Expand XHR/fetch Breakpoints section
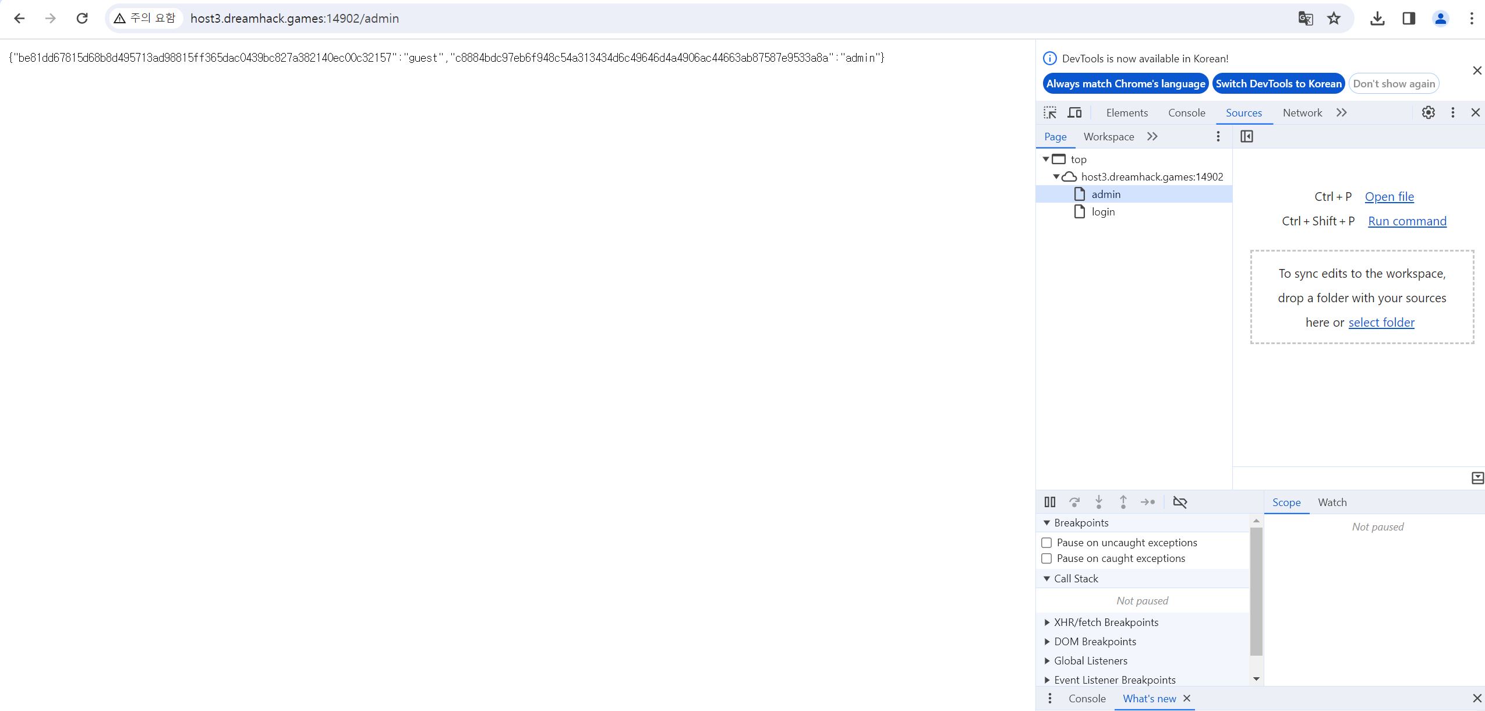 (1106, 622)
